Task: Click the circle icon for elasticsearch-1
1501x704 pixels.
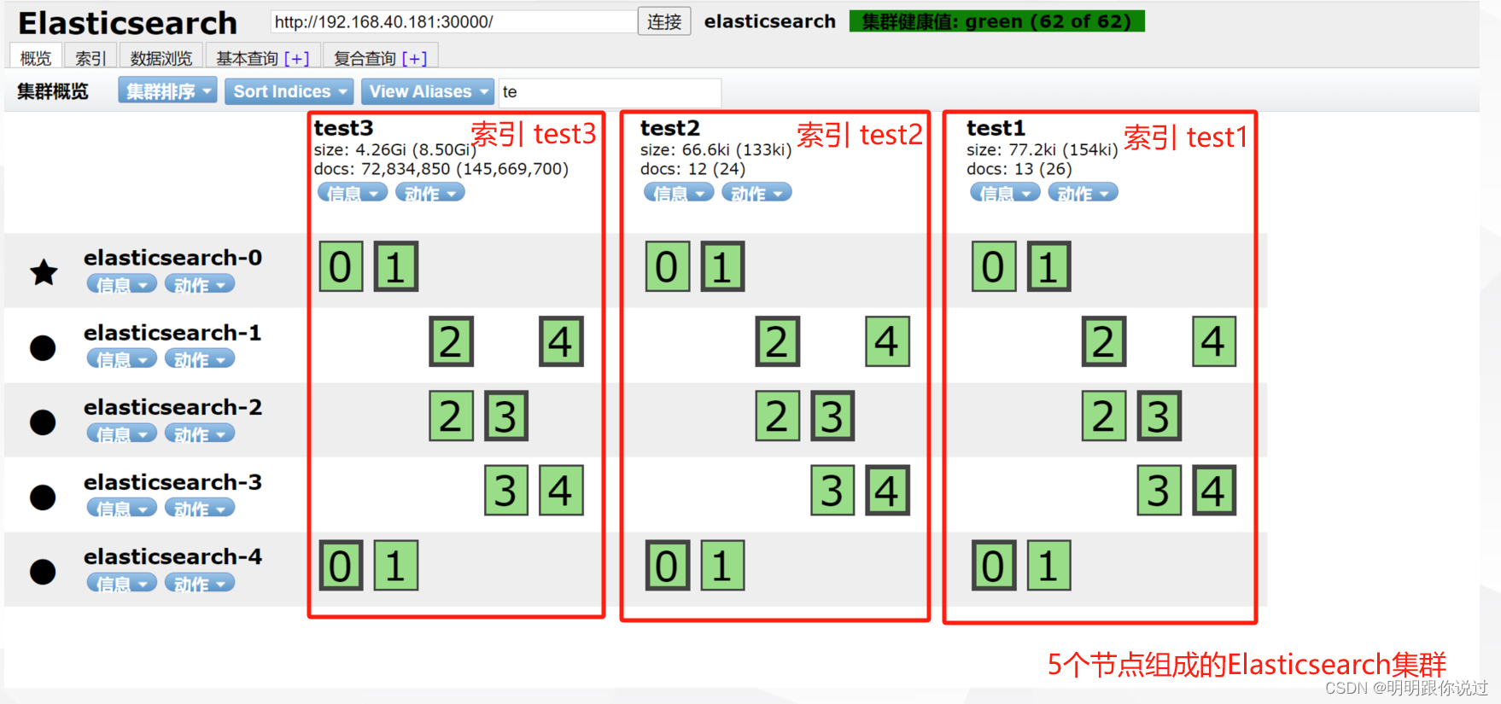Action: click(43, 347)
